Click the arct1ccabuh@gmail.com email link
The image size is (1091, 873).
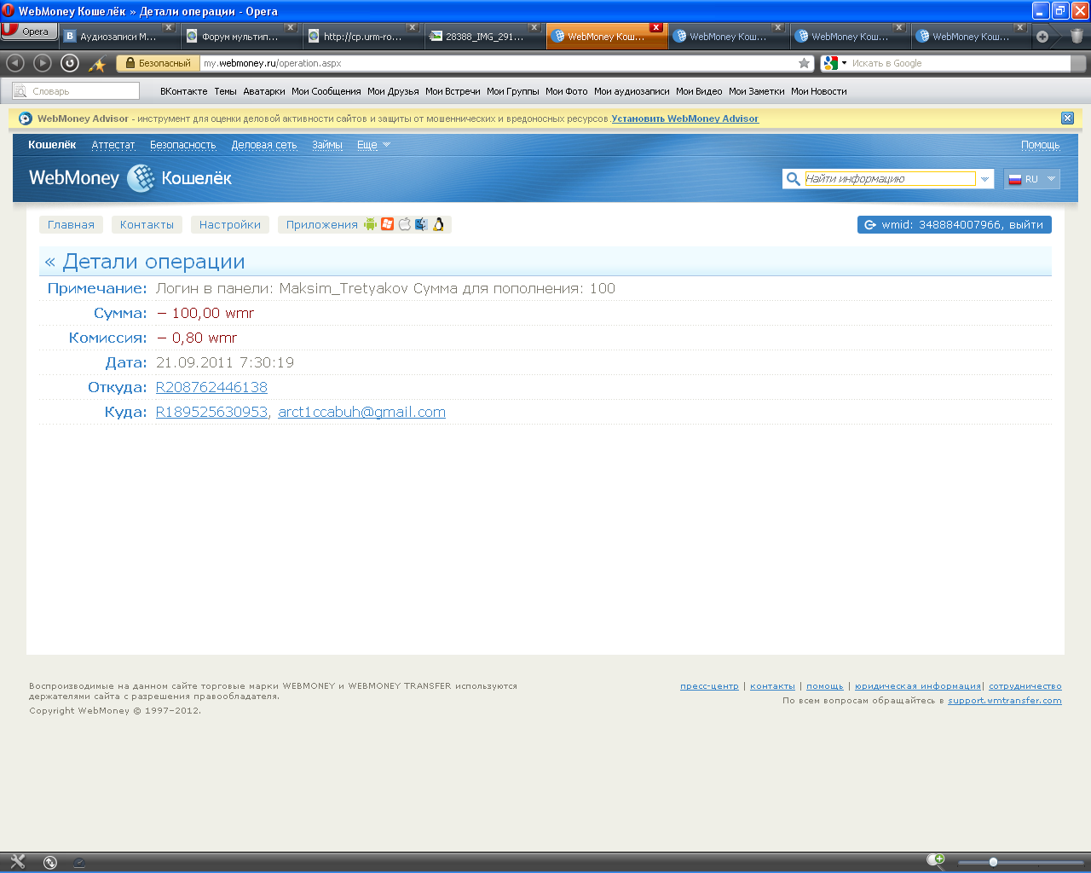[x=361, y=413]
